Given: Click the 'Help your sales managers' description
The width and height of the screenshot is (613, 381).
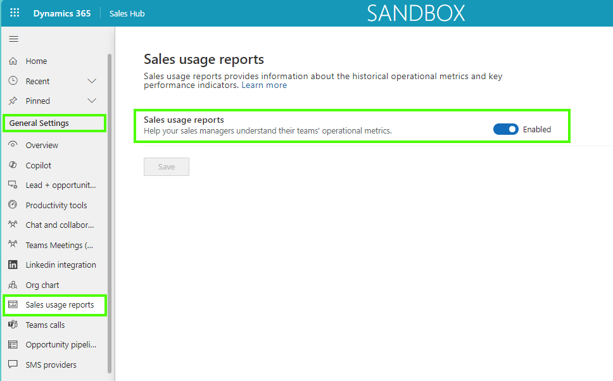Looking at the screenshot, I should click(268, 131).
